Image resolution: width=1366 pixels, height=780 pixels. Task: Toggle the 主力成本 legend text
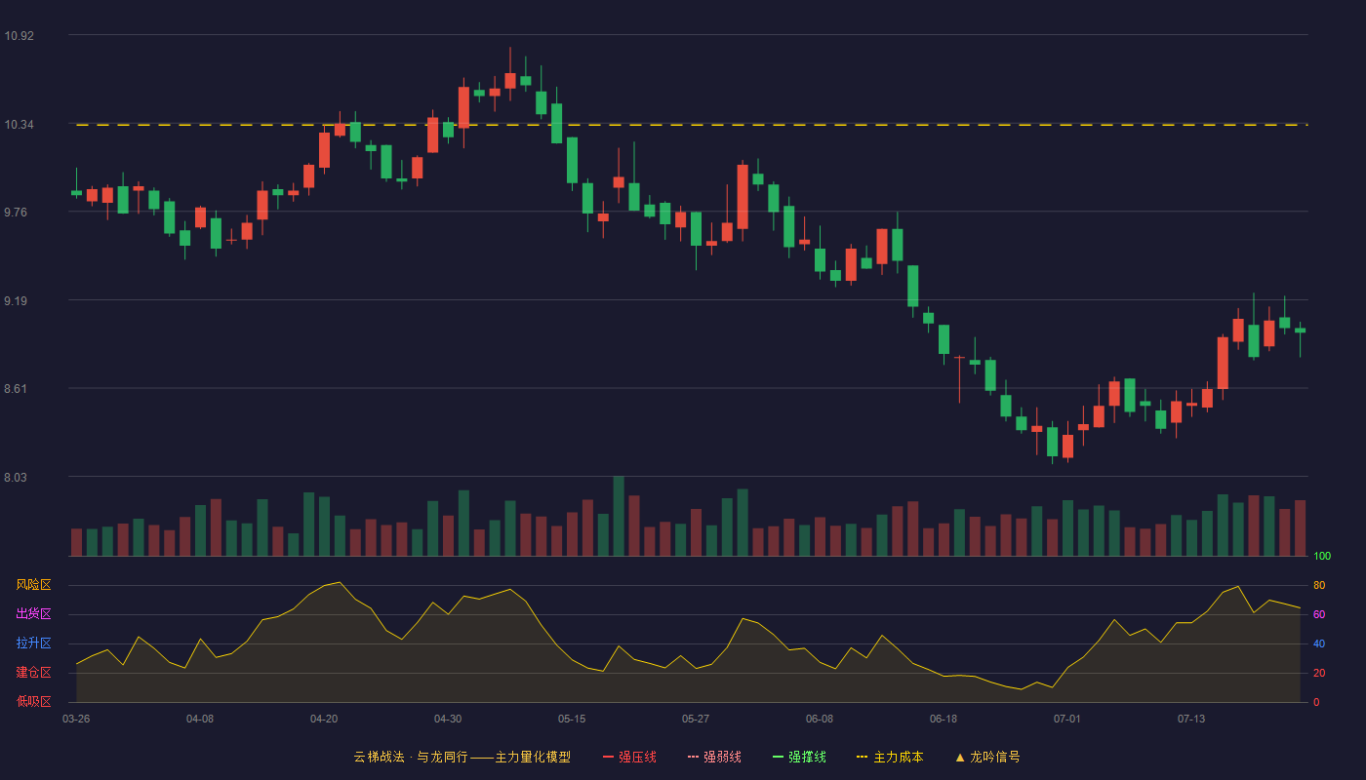click(898, 757)
